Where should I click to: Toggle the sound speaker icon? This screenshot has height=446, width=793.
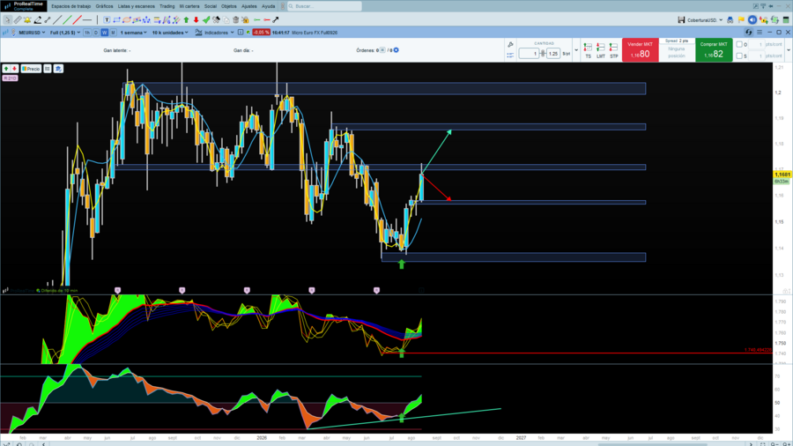(752, 19)
